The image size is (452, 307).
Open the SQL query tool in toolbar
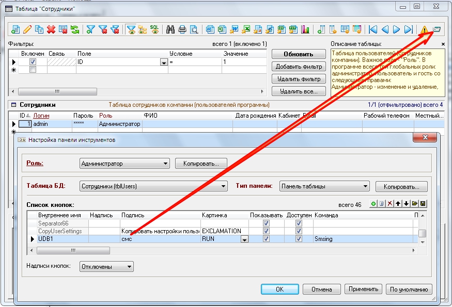154,29
